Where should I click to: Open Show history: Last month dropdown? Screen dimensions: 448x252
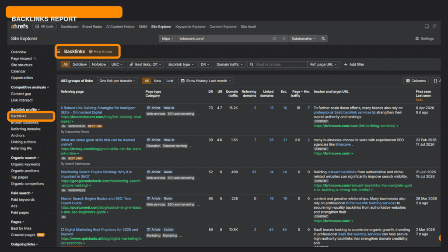(206, 81)
